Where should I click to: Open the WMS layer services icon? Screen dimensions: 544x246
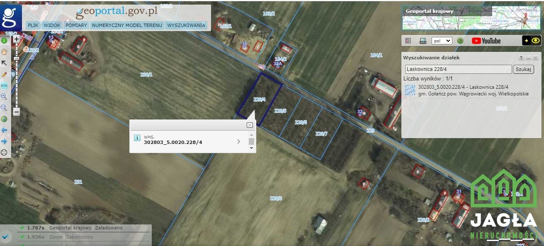tap(423, 41)
